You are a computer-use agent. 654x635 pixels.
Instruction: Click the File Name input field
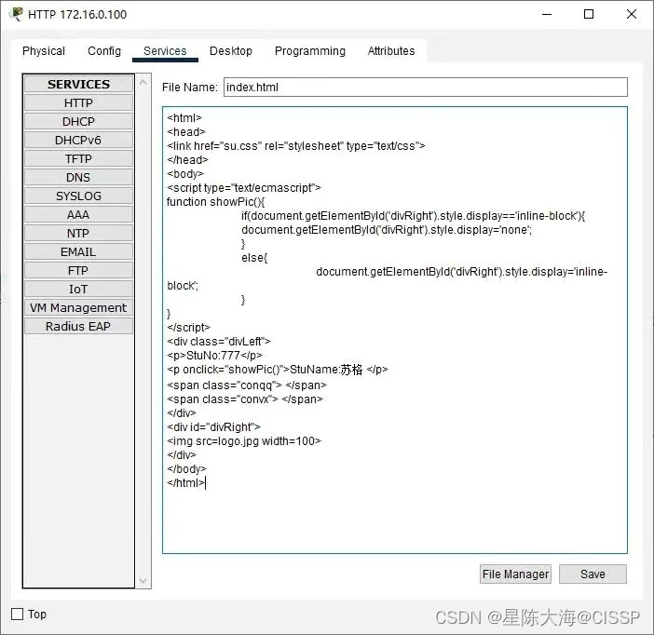pos(426,88)
